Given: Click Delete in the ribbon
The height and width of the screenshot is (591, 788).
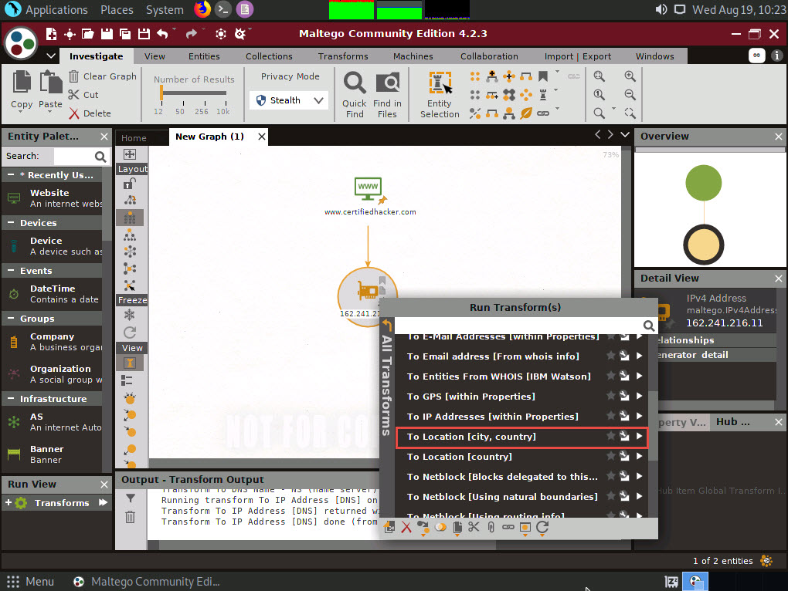Looking at the screenshot, I should 90,113.
